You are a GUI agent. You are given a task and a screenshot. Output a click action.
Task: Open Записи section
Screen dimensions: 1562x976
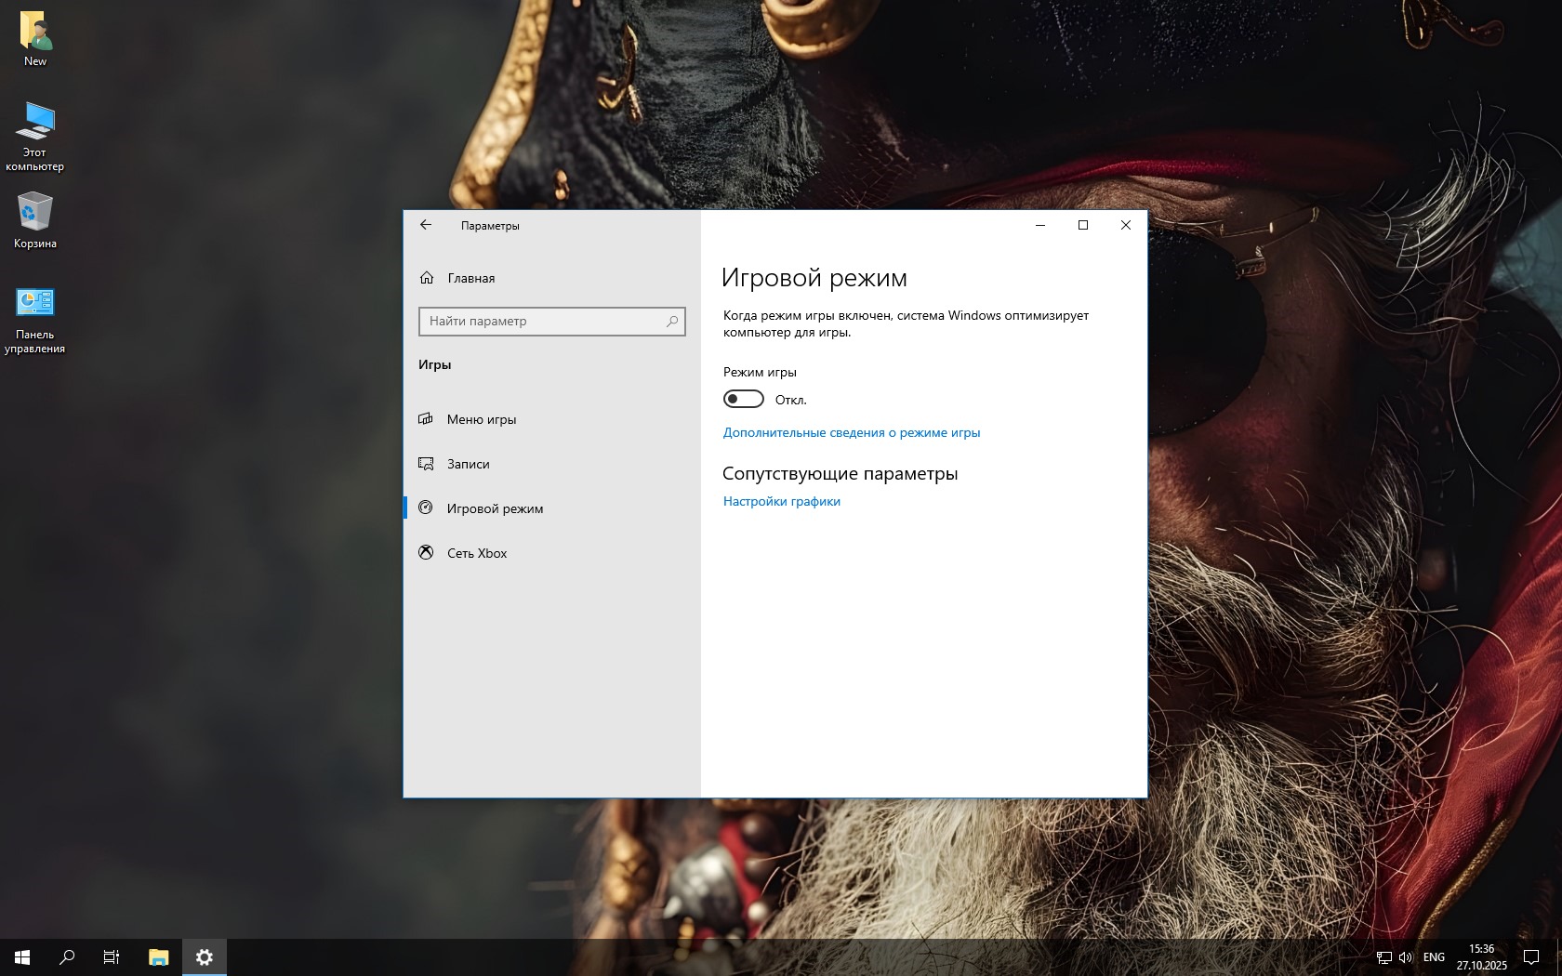[468, 464]
